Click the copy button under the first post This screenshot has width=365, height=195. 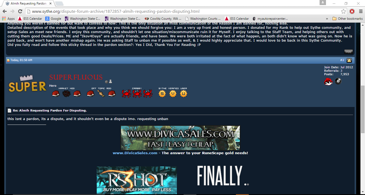(x=348, y=52)
